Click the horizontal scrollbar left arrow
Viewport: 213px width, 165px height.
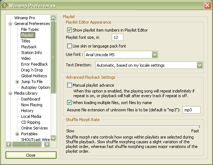[x=9, y=144]
